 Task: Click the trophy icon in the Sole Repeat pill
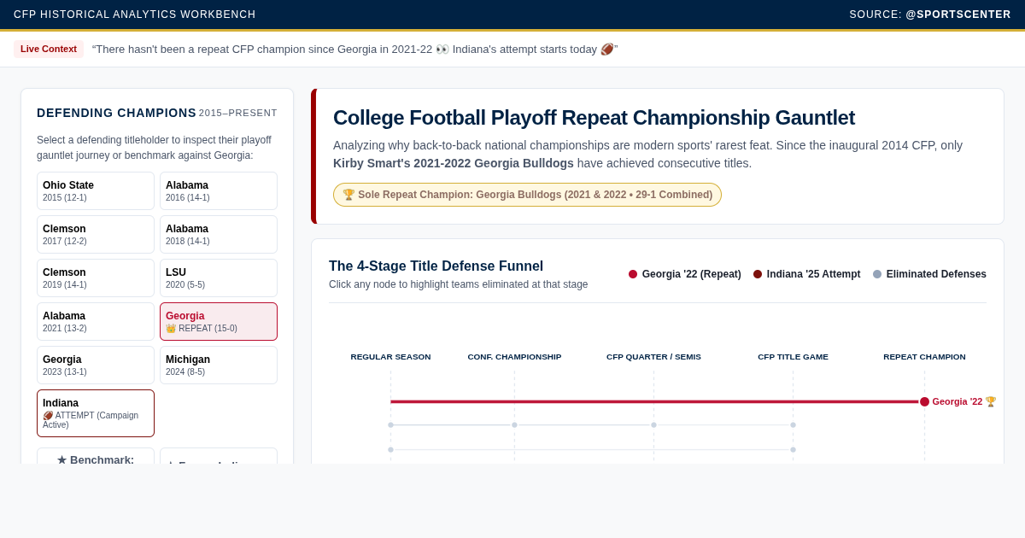348,195
